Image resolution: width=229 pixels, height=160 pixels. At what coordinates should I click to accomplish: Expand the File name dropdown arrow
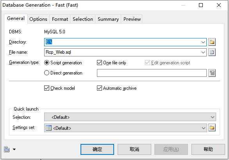pos(203,53)
